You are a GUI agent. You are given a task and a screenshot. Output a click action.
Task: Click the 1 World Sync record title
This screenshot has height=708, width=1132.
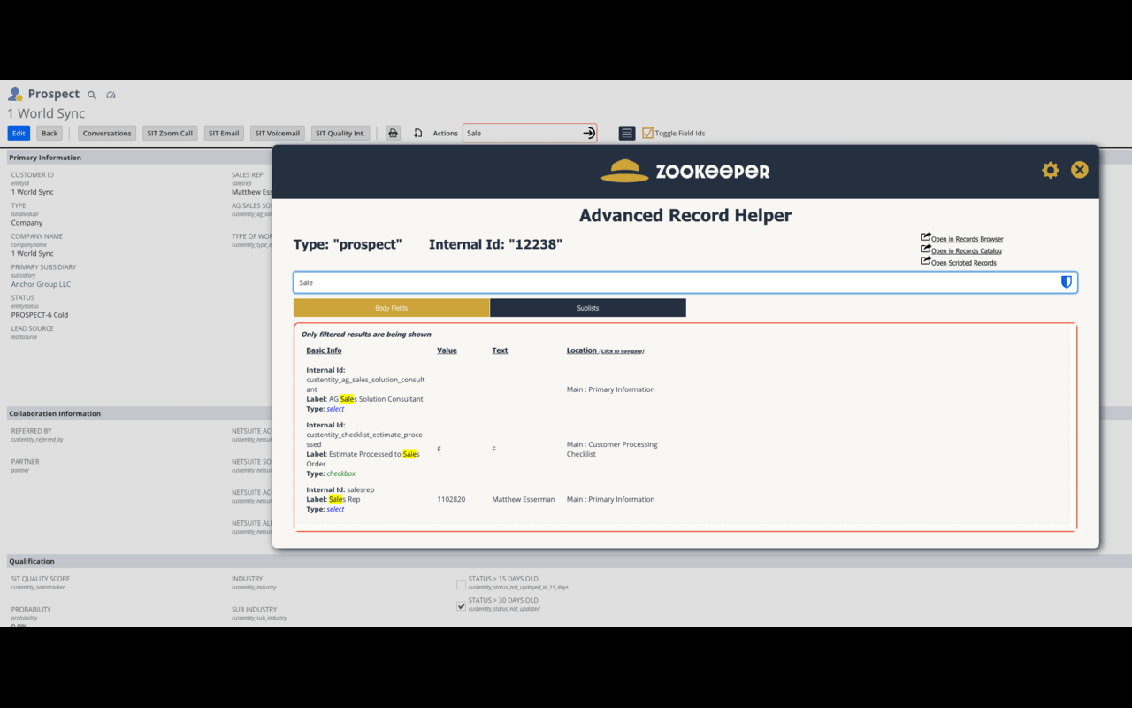46,113
